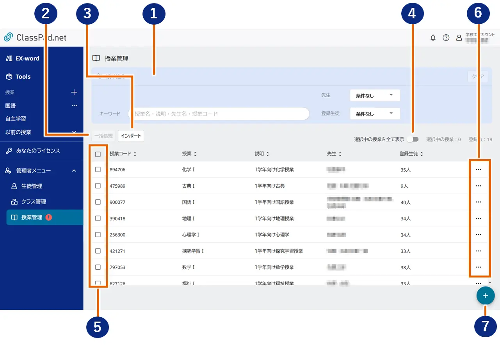The height and width of the screenshot is (345, 500).
Task: Check the checkbox for course 894706
Action: click(x=98, y=169)
